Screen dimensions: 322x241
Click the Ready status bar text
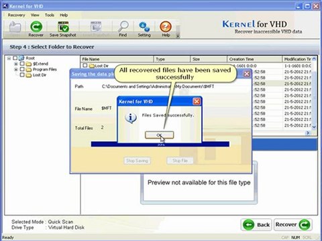pos(8,238)
